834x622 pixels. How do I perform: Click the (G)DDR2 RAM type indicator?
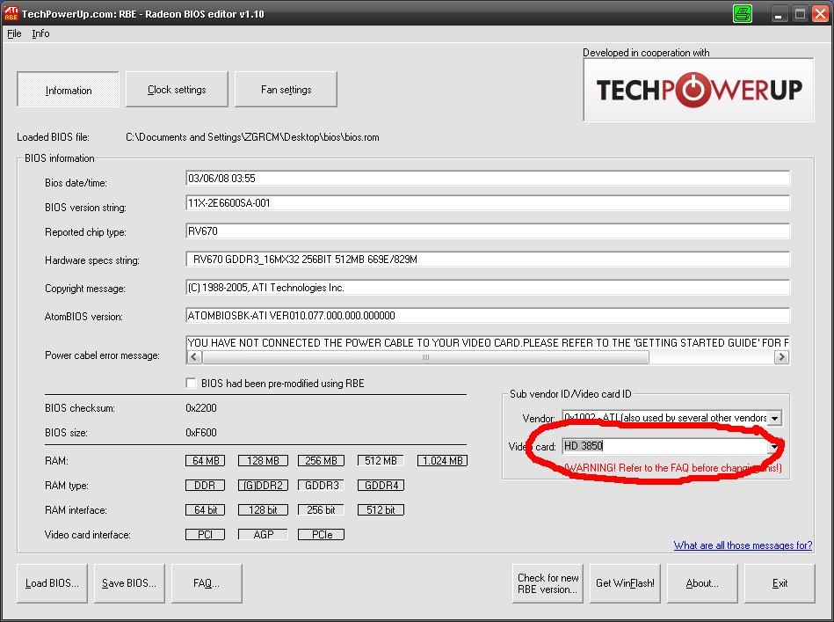(x=263, y=485)
